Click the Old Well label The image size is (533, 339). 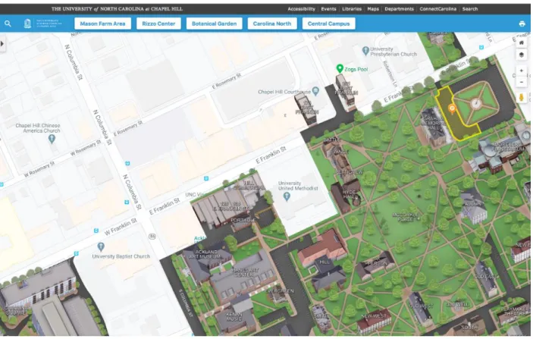click(457, 305)
